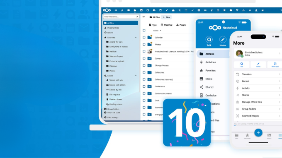282x158 pixels.
Task: Open Deleted shares in sidebar
Action: pos(116,99)
